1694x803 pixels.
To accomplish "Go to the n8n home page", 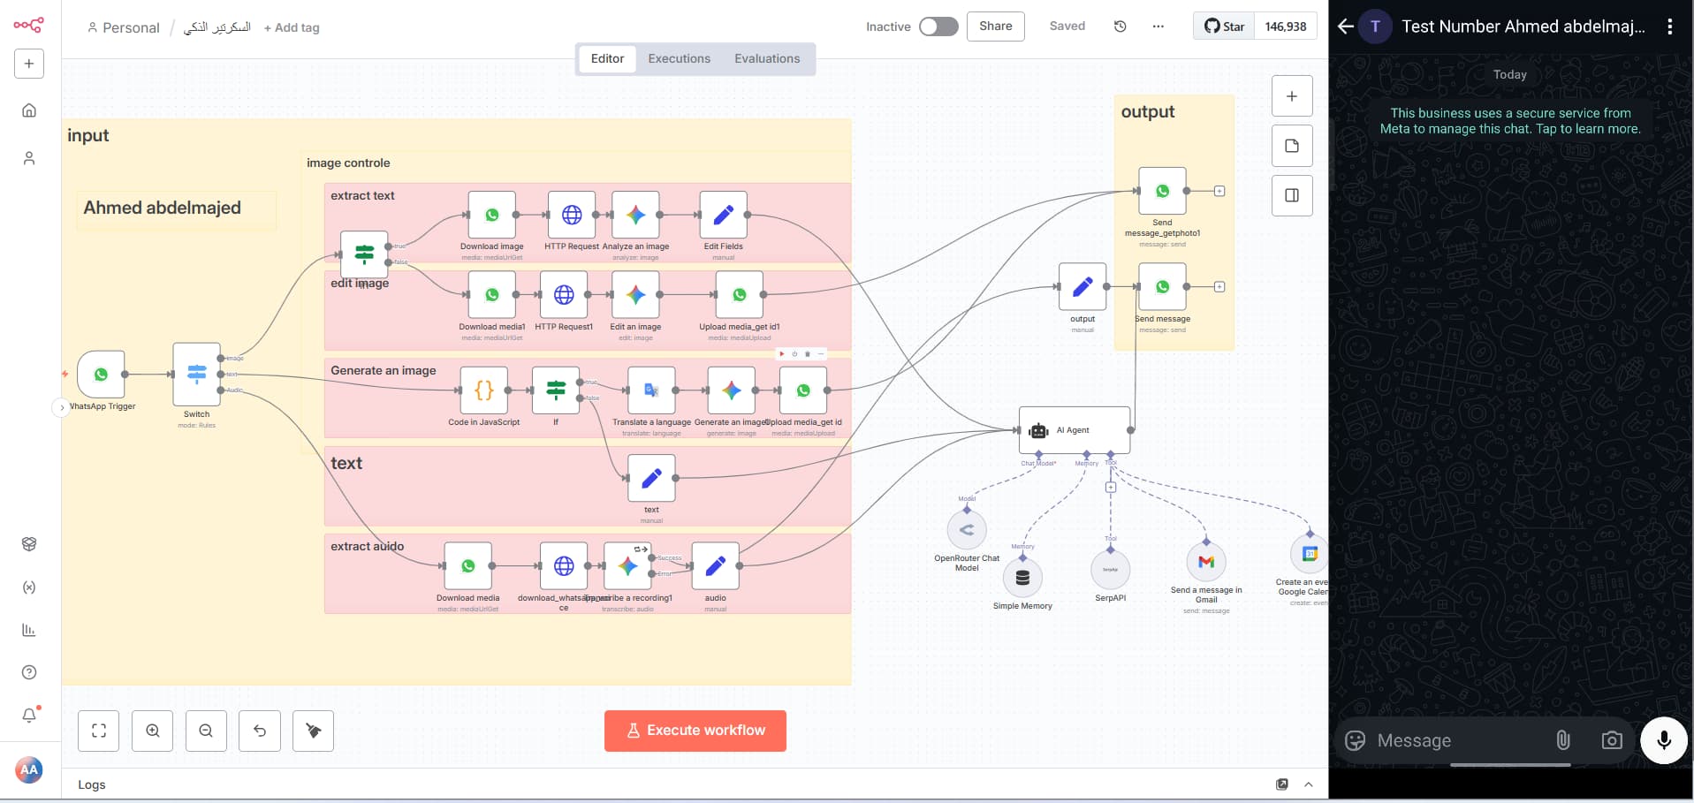I will (x=29, y=110).
